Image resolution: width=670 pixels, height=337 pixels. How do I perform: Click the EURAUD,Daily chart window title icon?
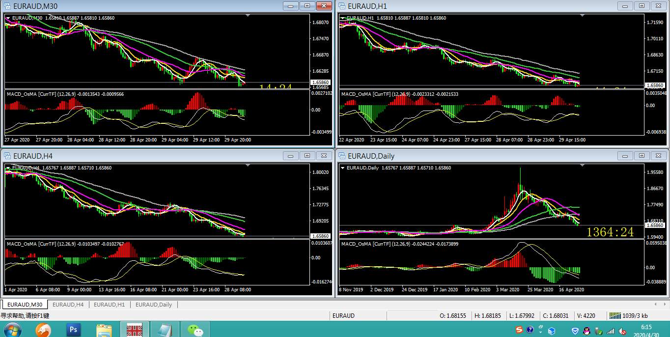342,156
